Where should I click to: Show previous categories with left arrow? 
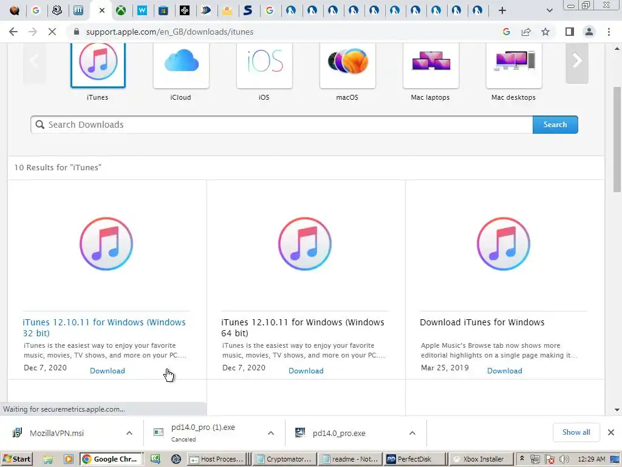pos(35,61)
